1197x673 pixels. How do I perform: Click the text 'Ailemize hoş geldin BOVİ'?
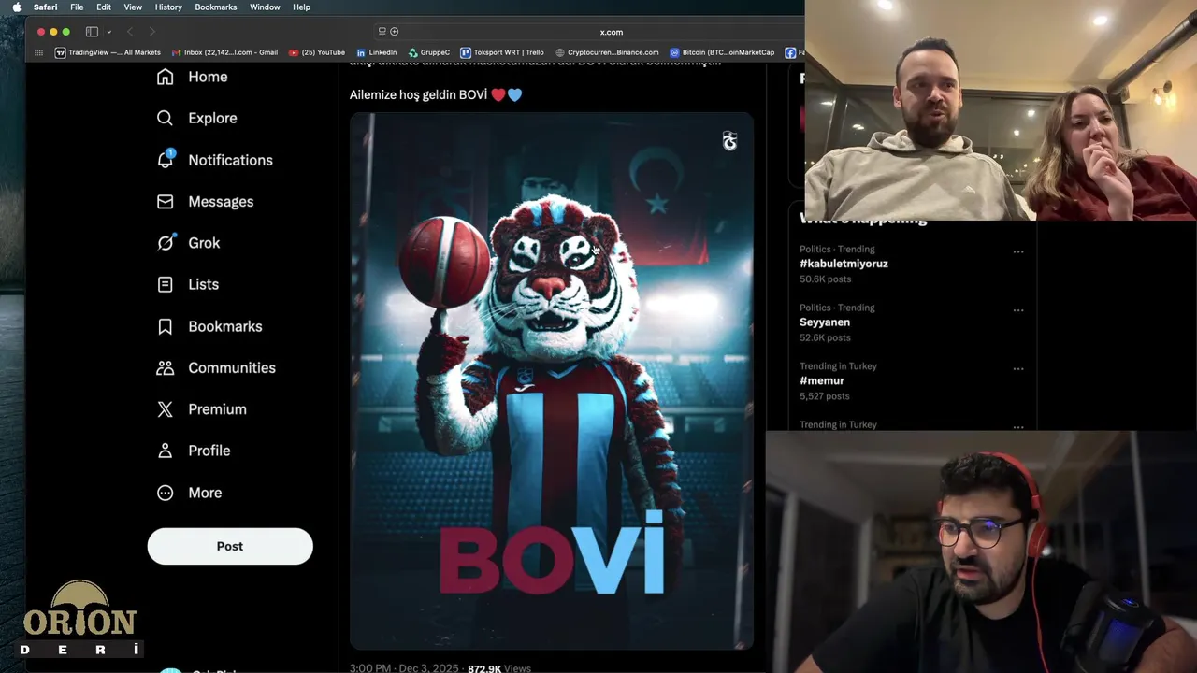pyautogui.click(x=418, y=94)
